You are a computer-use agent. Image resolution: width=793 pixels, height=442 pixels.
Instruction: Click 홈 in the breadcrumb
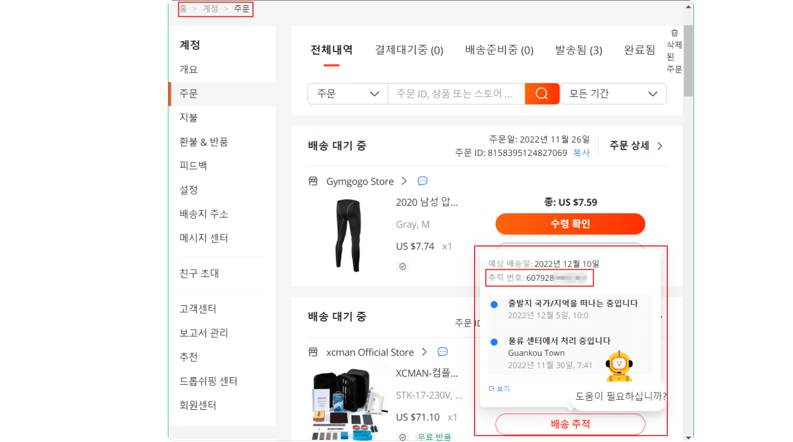(183, 8)
